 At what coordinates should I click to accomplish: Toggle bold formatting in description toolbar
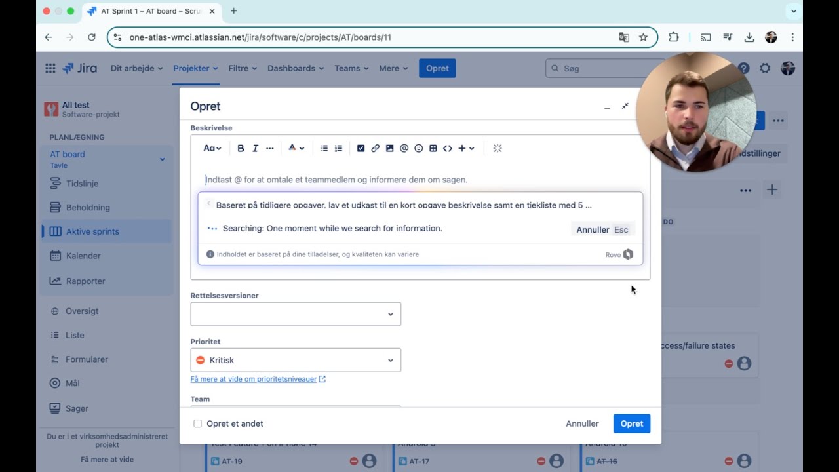[x=241, y=148]
